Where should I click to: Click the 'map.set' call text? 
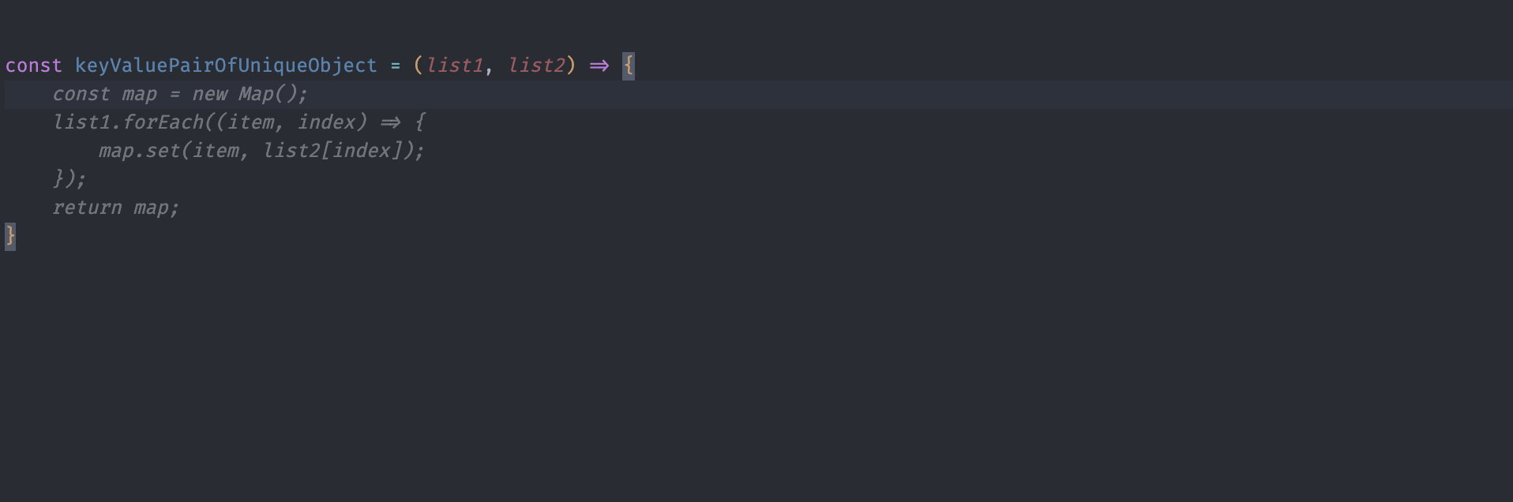coord(139,151)
